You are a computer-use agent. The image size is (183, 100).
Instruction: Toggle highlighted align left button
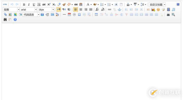coord(76,9)
